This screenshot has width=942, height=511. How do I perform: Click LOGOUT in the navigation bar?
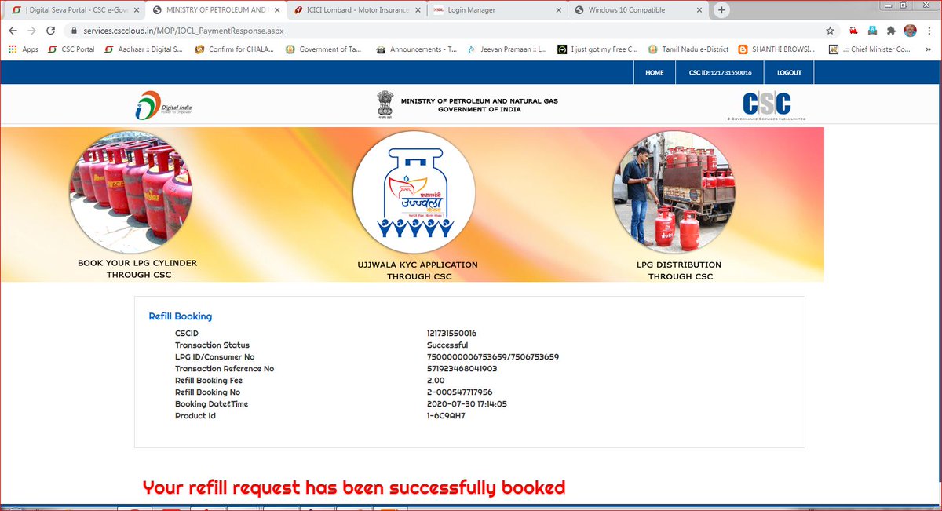pyautogui.click(x=790, y=73)
